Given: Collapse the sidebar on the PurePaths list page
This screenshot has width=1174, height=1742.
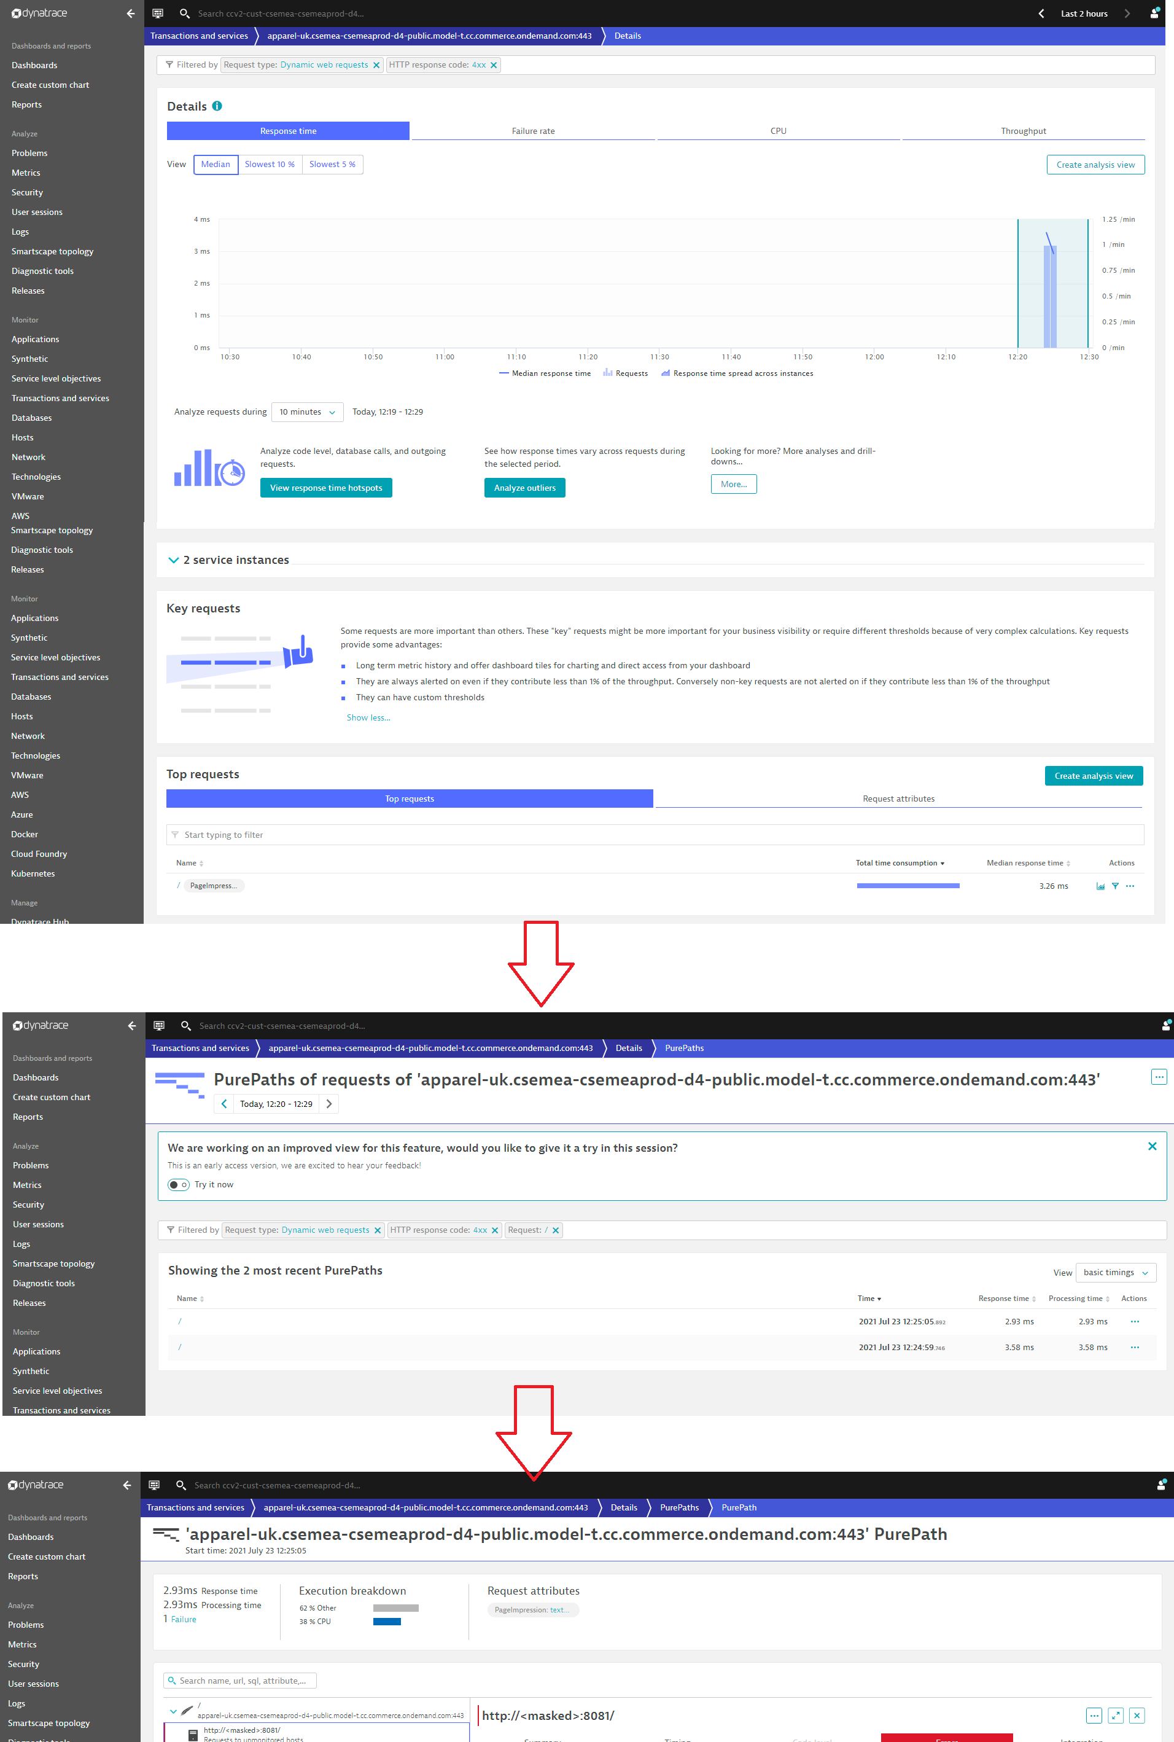Looking at the screenshot, I should [132, 1026].
